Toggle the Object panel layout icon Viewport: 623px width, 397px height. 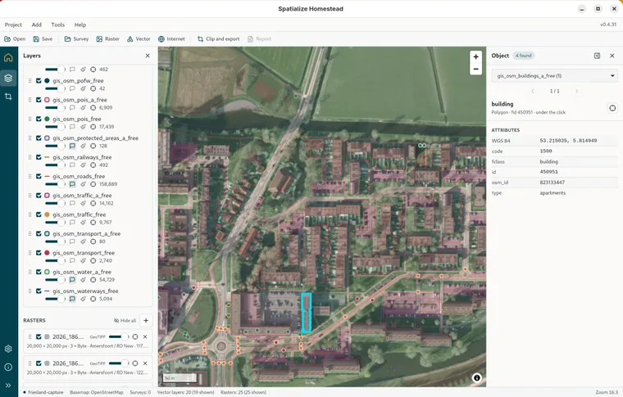597,56
